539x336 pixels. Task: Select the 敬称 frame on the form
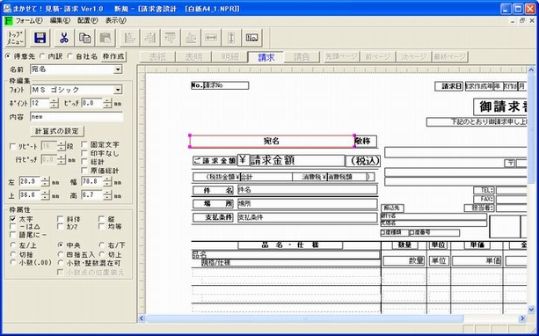(366, 142)
